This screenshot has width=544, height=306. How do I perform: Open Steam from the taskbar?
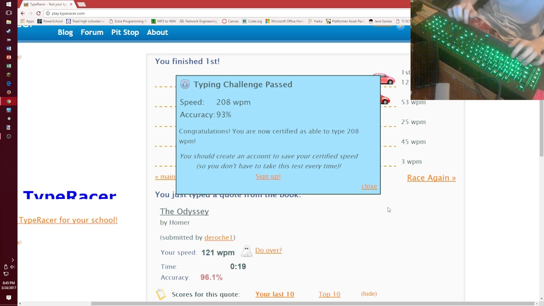(8, 31)
